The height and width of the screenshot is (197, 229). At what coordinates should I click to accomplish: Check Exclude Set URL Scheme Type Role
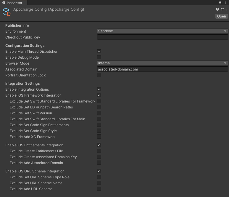(99, 177)
